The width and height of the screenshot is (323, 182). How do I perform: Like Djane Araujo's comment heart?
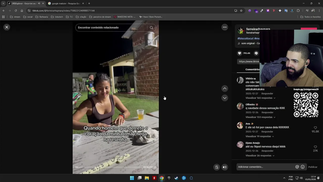pyautogui.click(x=315, y=147)
